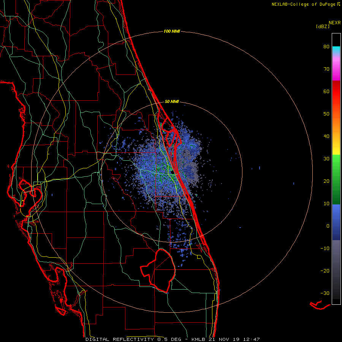Image resolution: width=342 pixels, height=342 pixels.
Task: Click the 80 value on the dBZ scale
Action: (326, 47)
